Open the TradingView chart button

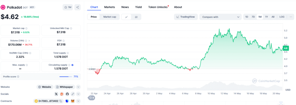point(186,17)
